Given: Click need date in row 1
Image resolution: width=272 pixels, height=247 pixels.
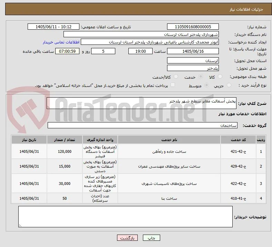Looking at the screenshot, I should tap(29, 151).
